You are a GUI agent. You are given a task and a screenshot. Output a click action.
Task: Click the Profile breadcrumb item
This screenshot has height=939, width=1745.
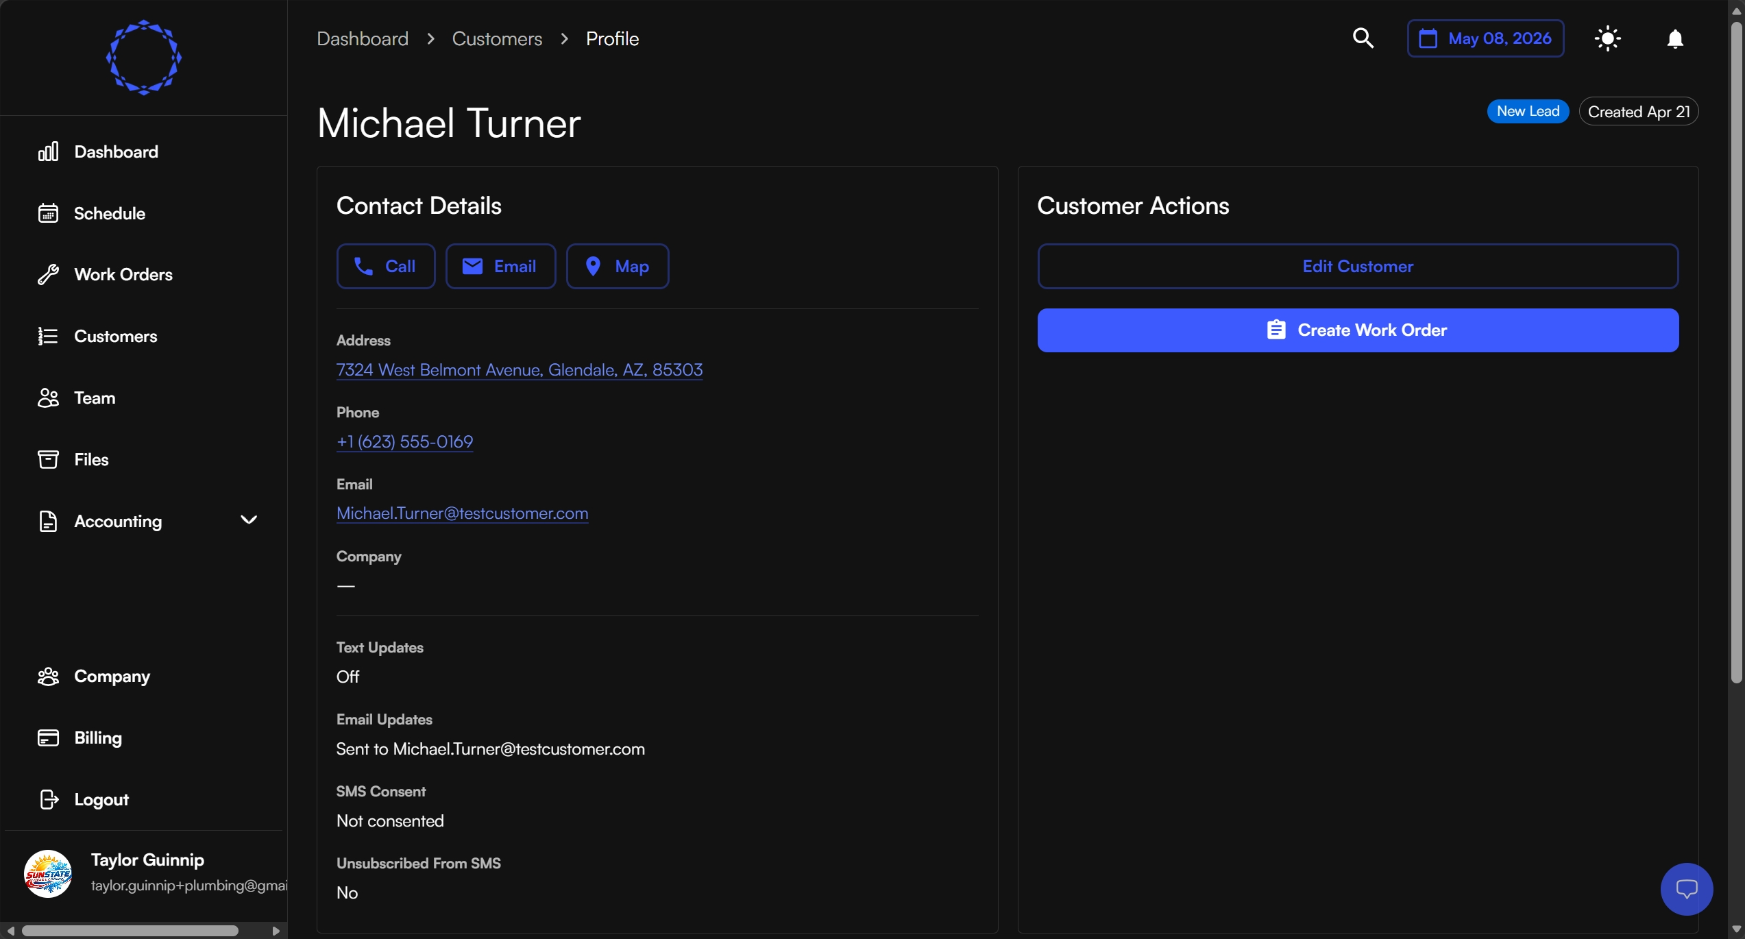pos(612,38)
